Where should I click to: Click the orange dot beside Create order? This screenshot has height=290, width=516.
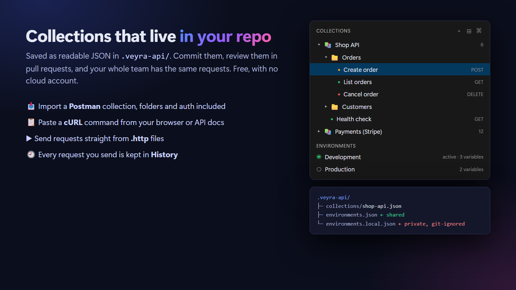(339, 70)
